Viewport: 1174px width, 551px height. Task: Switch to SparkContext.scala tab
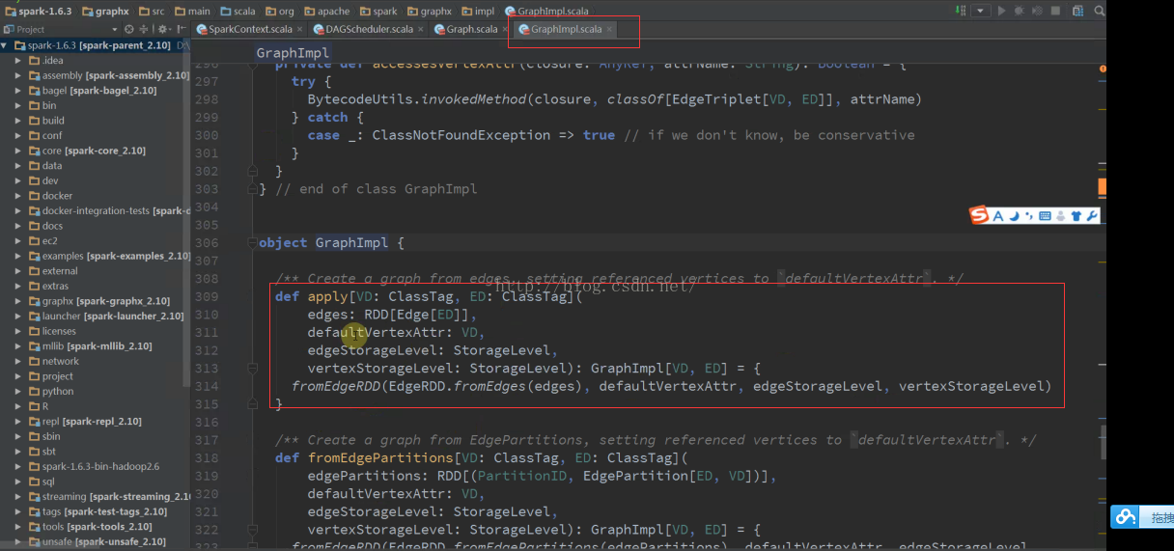pyautogui.click(x=250, y=29)
